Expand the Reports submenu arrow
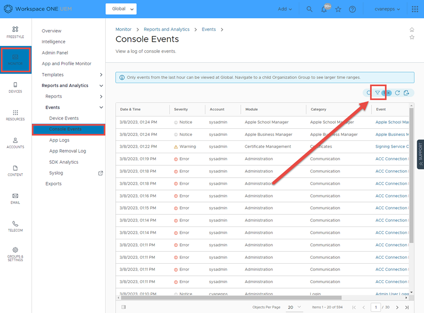The image size is (424, 313). pyautogui.click(x=101, y=97)
